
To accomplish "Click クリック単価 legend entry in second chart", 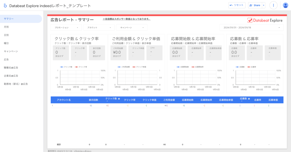I will pos(139,67).
